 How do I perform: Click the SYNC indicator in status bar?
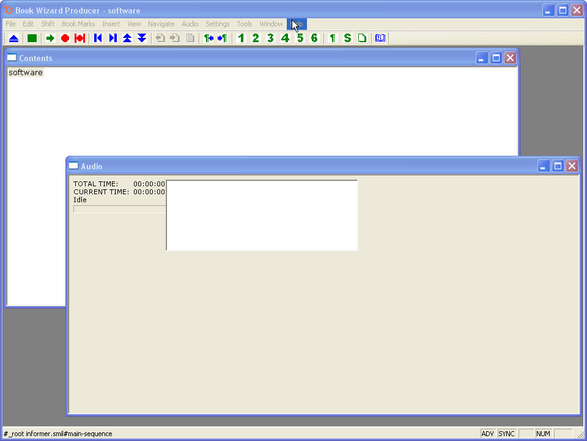point(506,434)
